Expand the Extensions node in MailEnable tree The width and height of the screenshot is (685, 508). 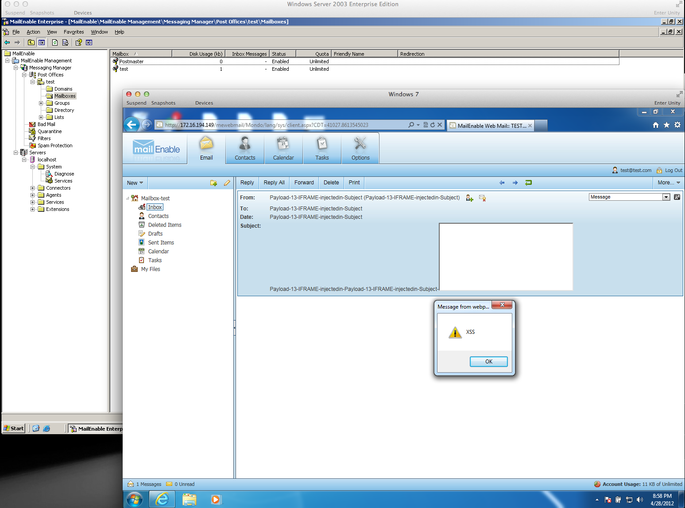[32, 209]
